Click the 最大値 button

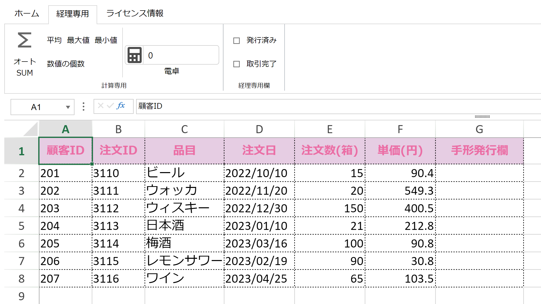(x=78, y=40)
